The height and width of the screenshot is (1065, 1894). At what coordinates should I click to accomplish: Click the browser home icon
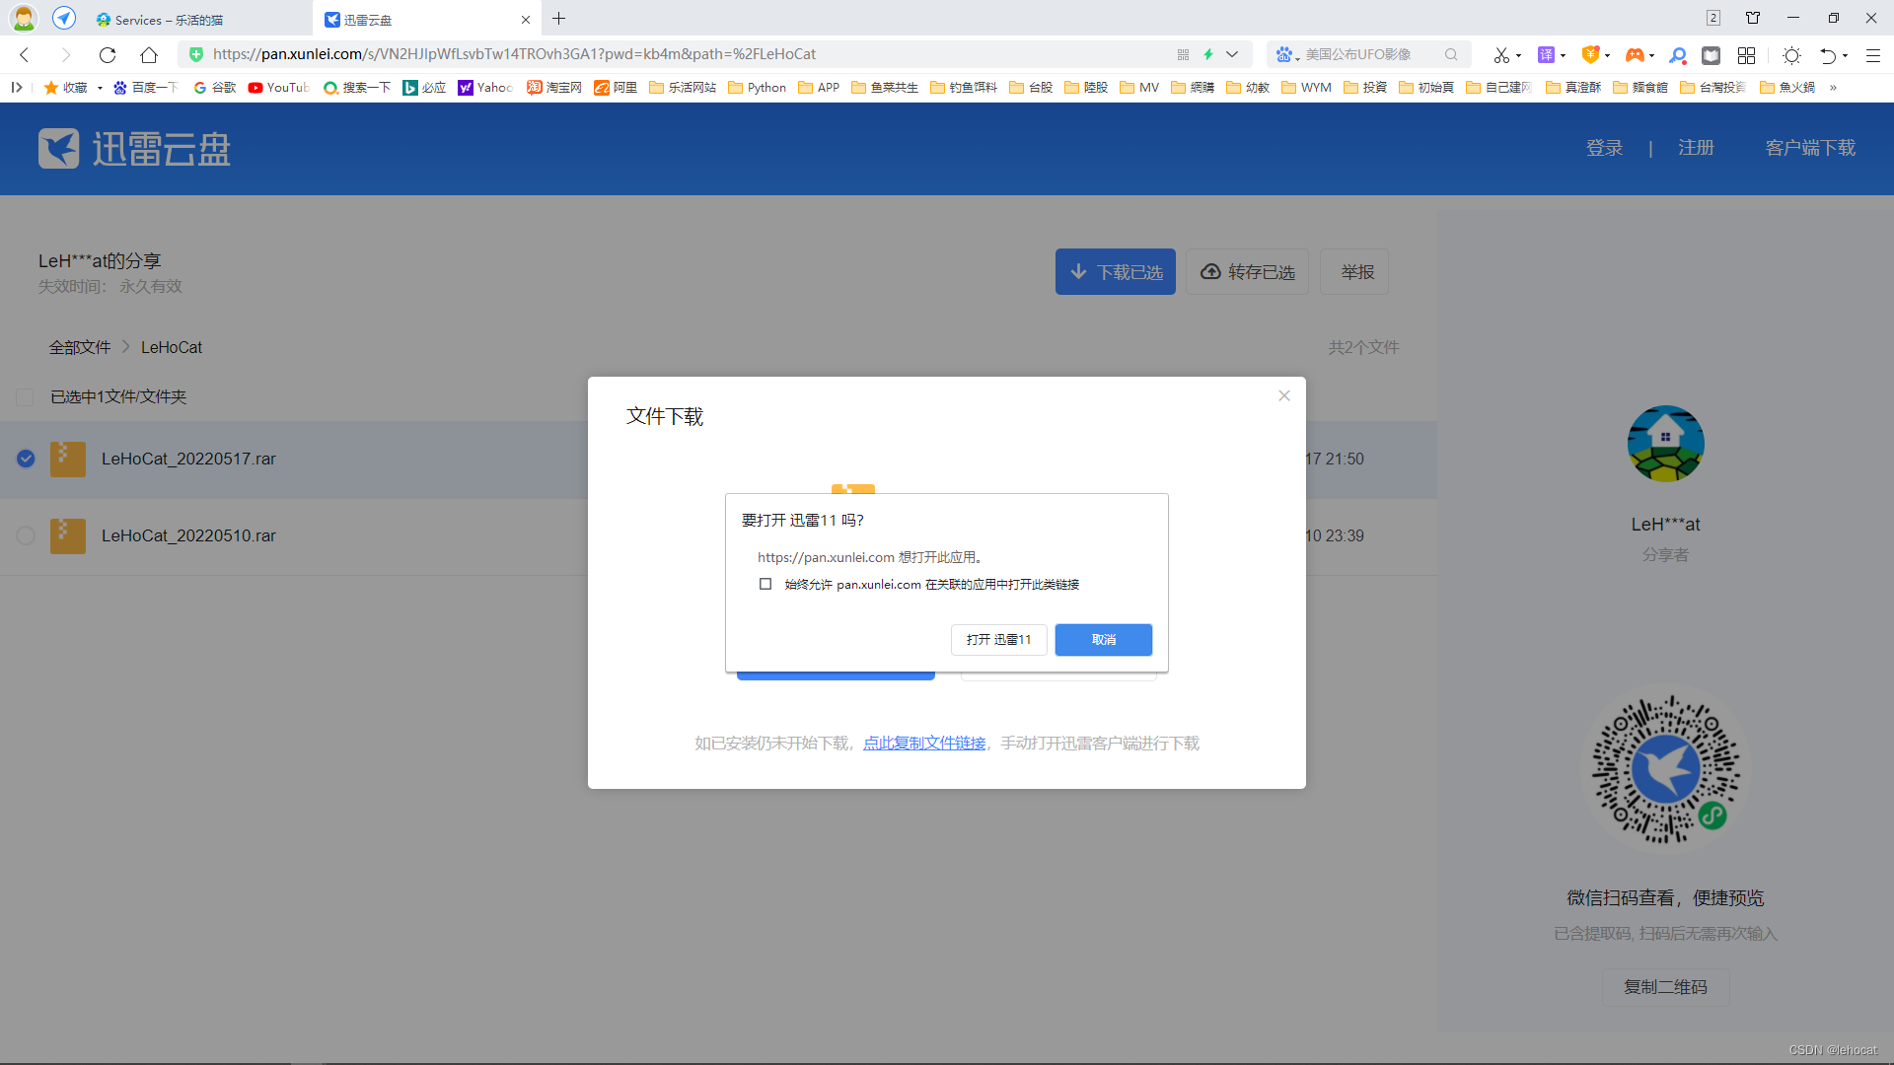click(x=149, y=55)
